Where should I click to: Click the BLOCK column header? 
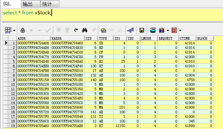pos(205,38)
